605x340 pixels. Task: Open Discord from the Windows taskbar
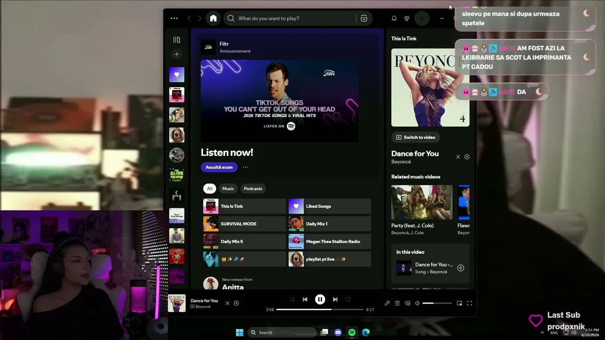click(x=338, y=332)
